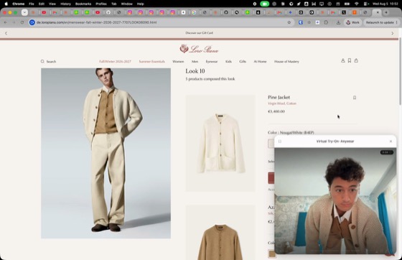Click the green screen recording indicator in menu bar
Image resolution: width=402 pixels, height=260 pixels.
265,4
